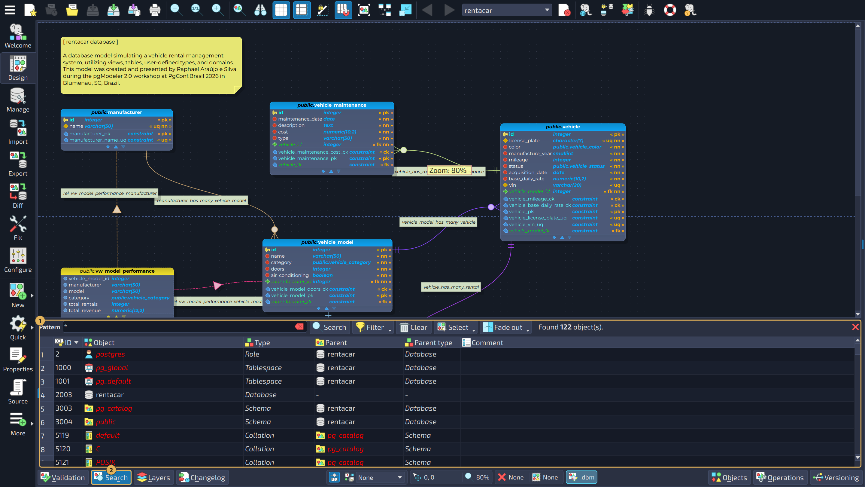Open the Layers panel tab
The image size is (865, 487).
click(x=154, y=477)
